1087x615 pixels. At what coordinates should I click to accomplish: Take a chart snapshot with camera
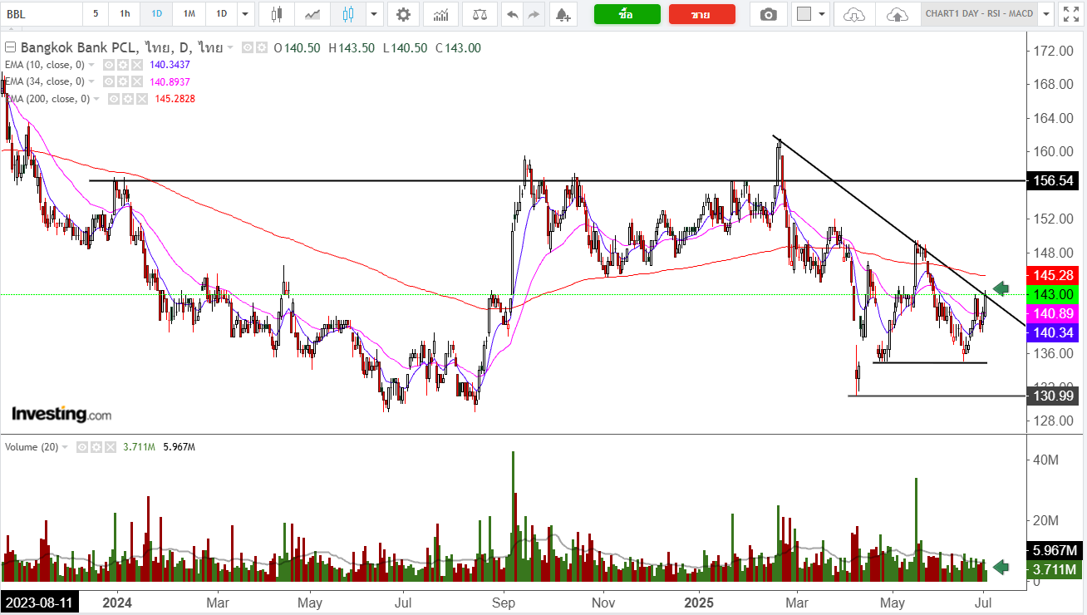[769, 14]
